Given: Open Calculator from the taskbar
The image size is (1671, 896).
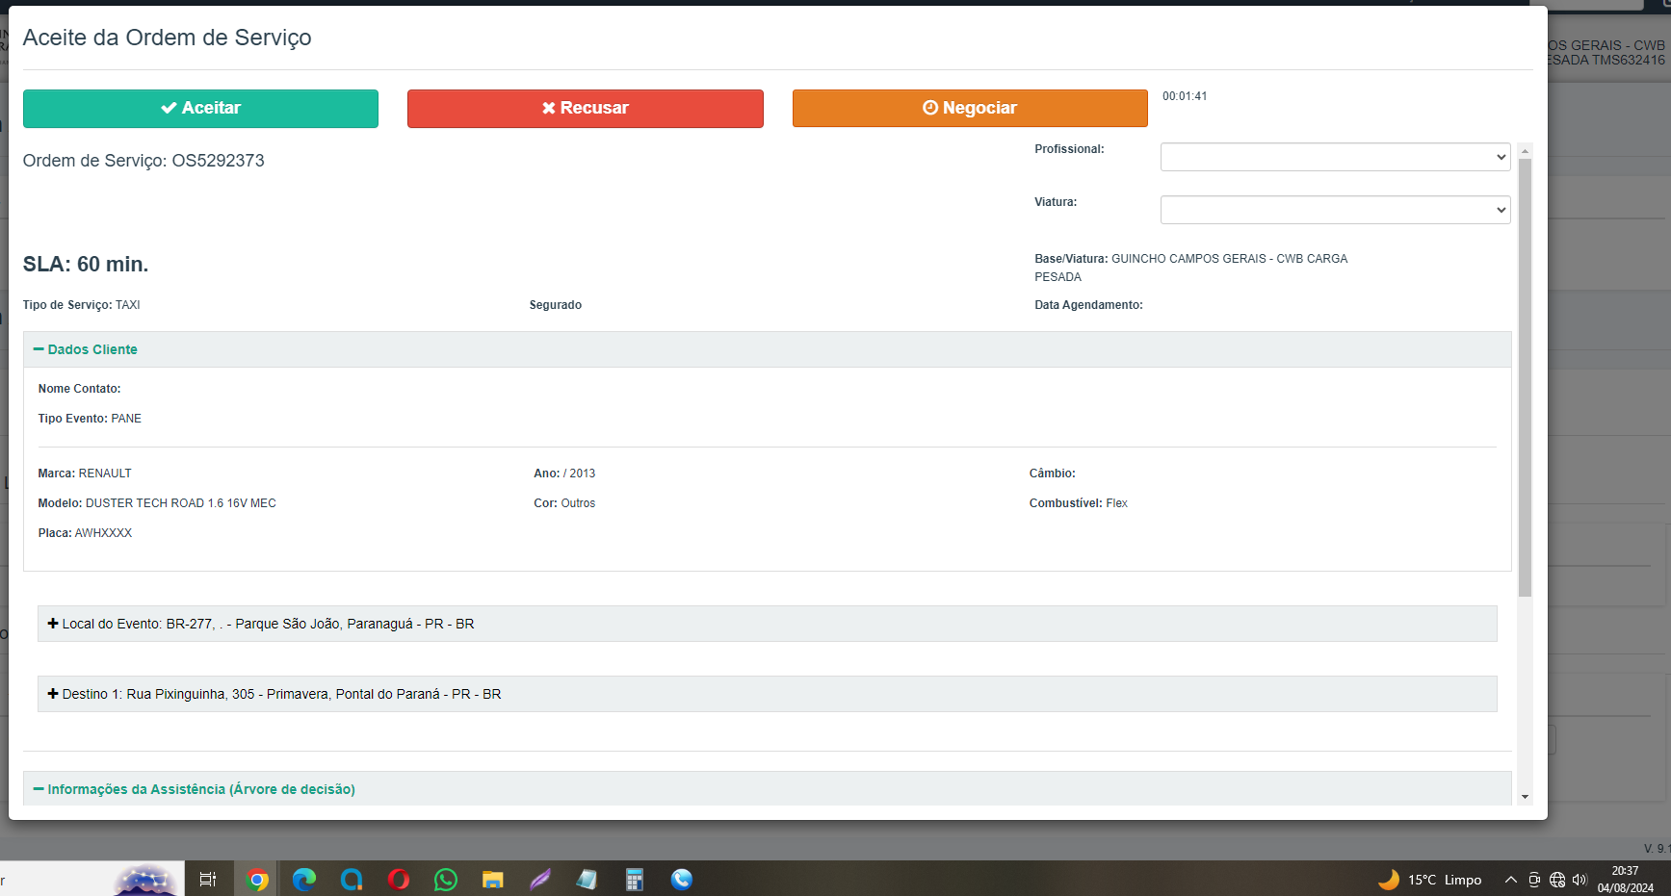Looking at the screenshot, I should point(635,879).
